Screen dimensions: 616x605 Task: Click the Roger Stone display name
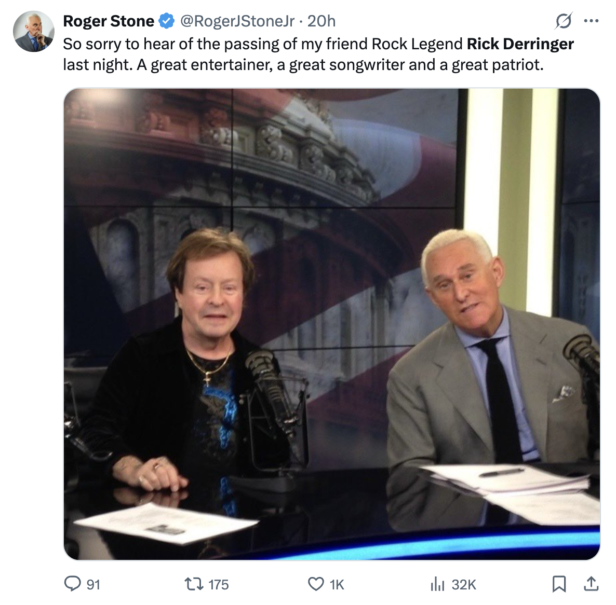pyautogui.click(x=109, y=21)
